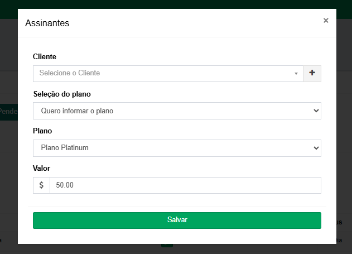Click the chevron of the Seleção do plano select
This screenshot has height=254, width=352.
[x=316, y=111]
